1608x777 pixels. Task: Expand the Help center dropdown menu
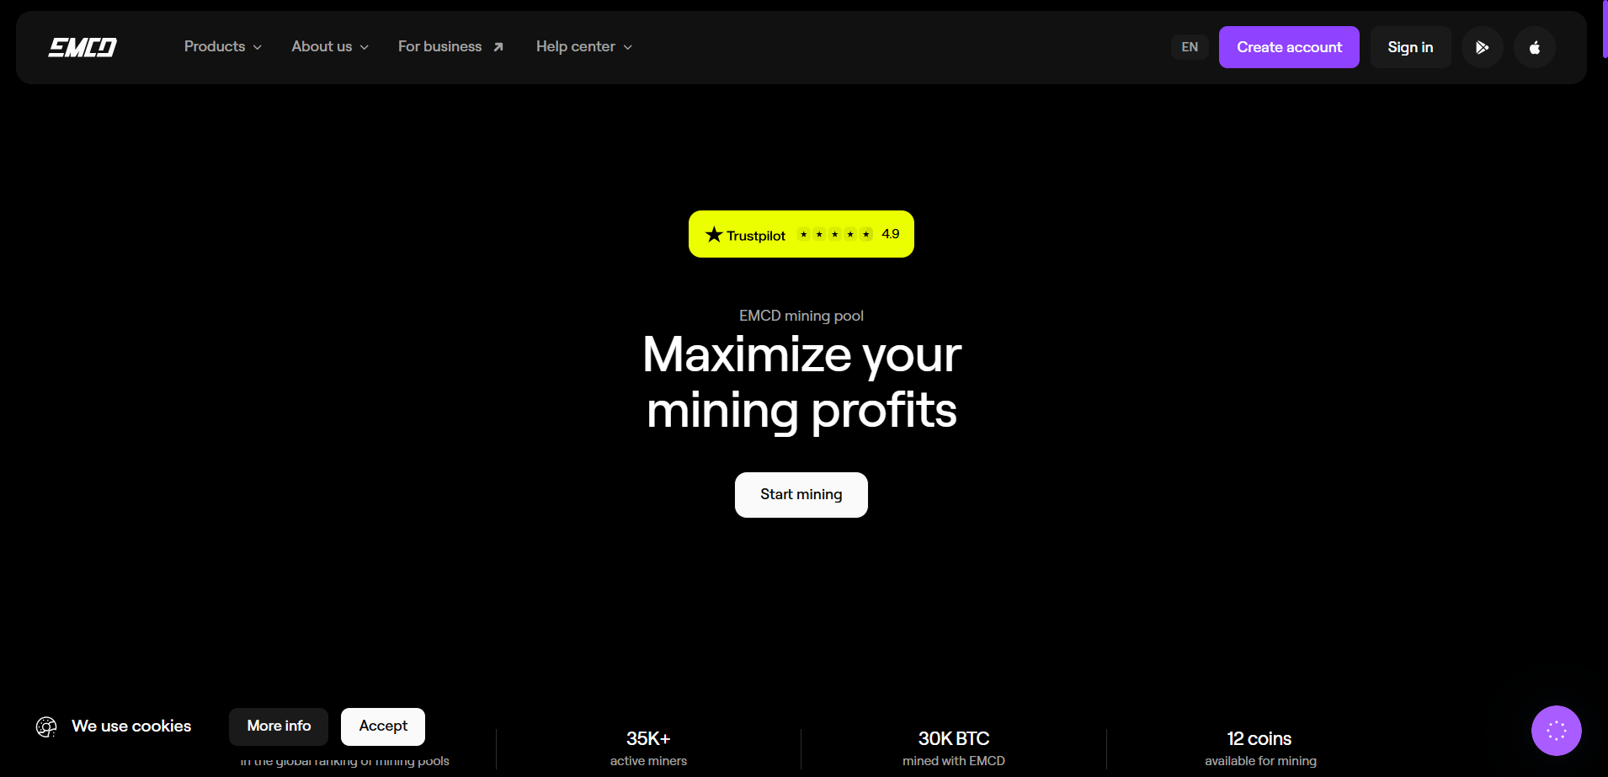583,47
